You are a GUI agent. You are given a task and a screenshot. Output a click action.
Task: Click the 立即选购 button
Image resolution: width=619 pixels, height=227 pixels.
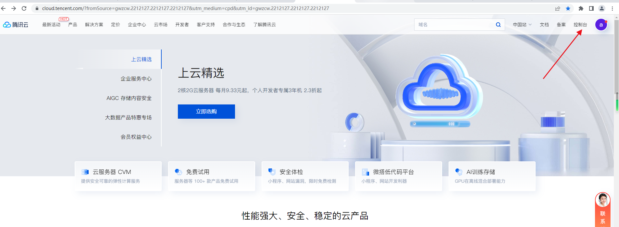pyautogui.click(x=206, y=112)
